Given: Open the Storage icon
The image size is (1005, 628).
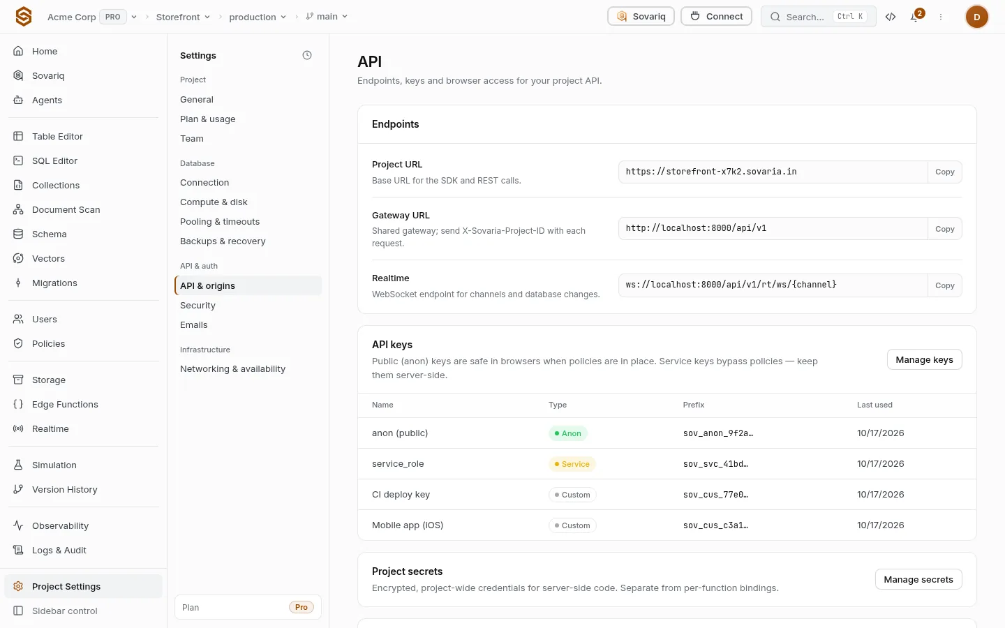Looking at the screenshot, I should [x=18, y=380].
